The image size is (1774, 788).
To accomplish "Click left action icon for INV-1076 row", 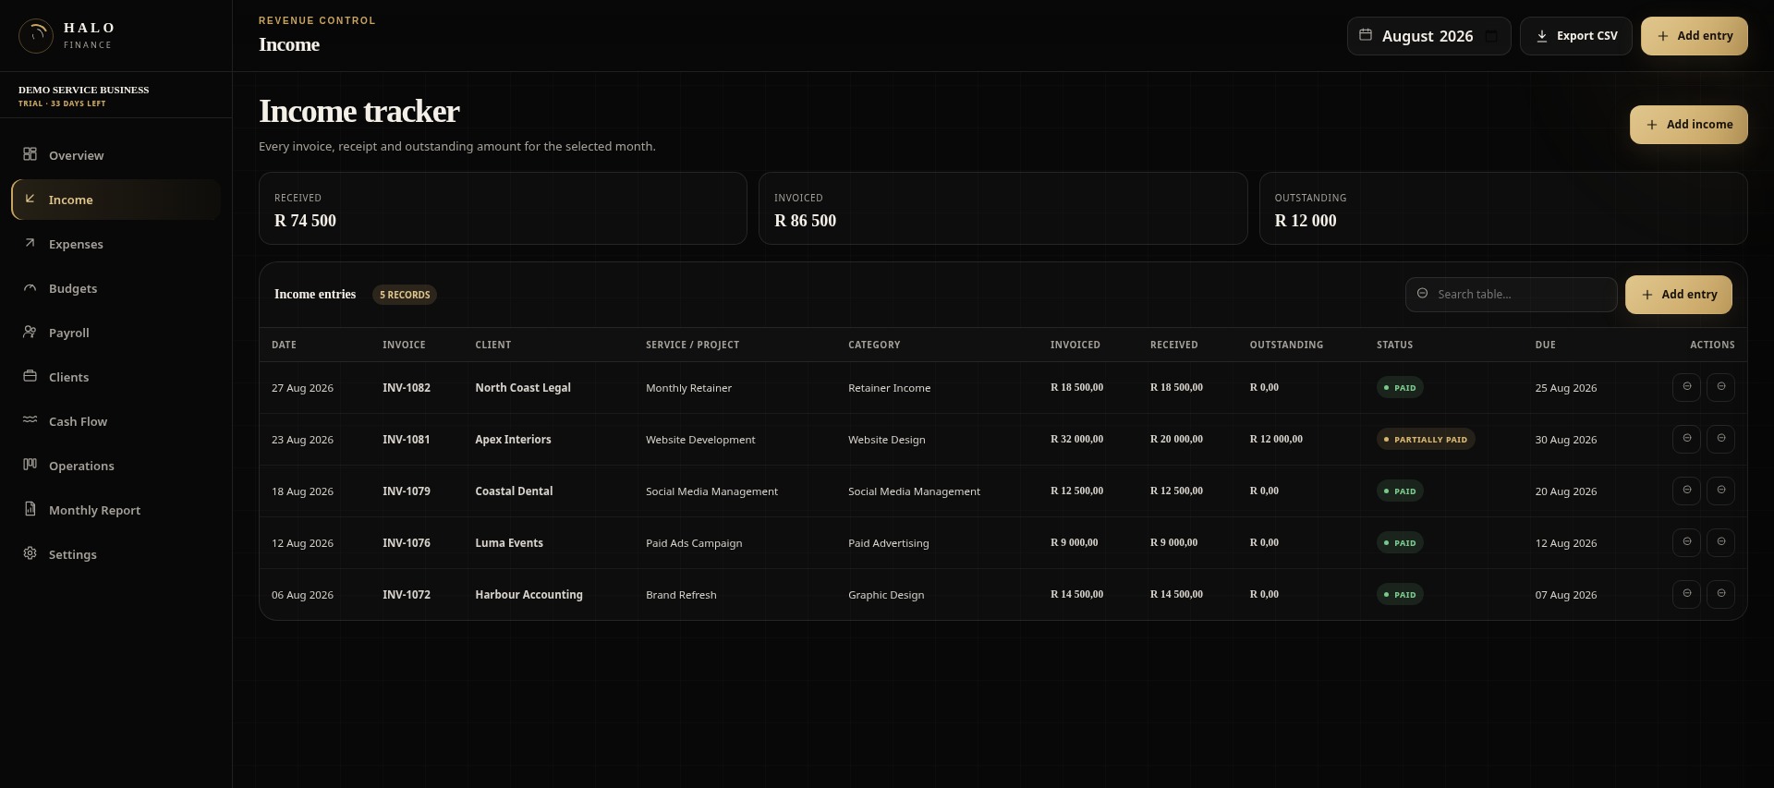I will (x=1686, y=542).
